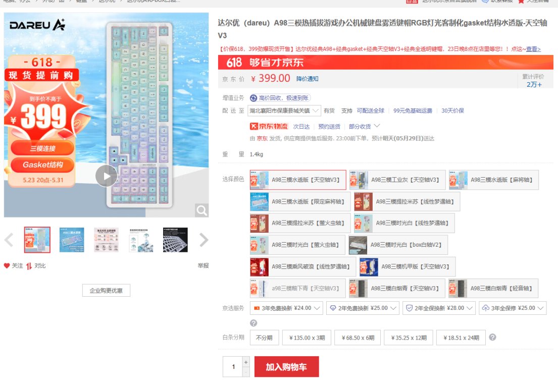Select A98三模工业灰【天空轴V3】 color option

click(397, 180)
